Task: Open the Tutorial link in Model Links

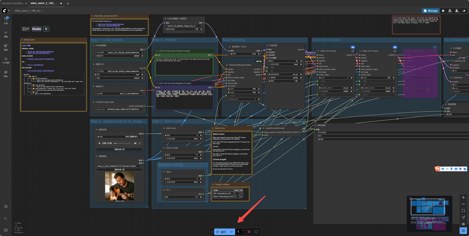Action: coord(25,45)
